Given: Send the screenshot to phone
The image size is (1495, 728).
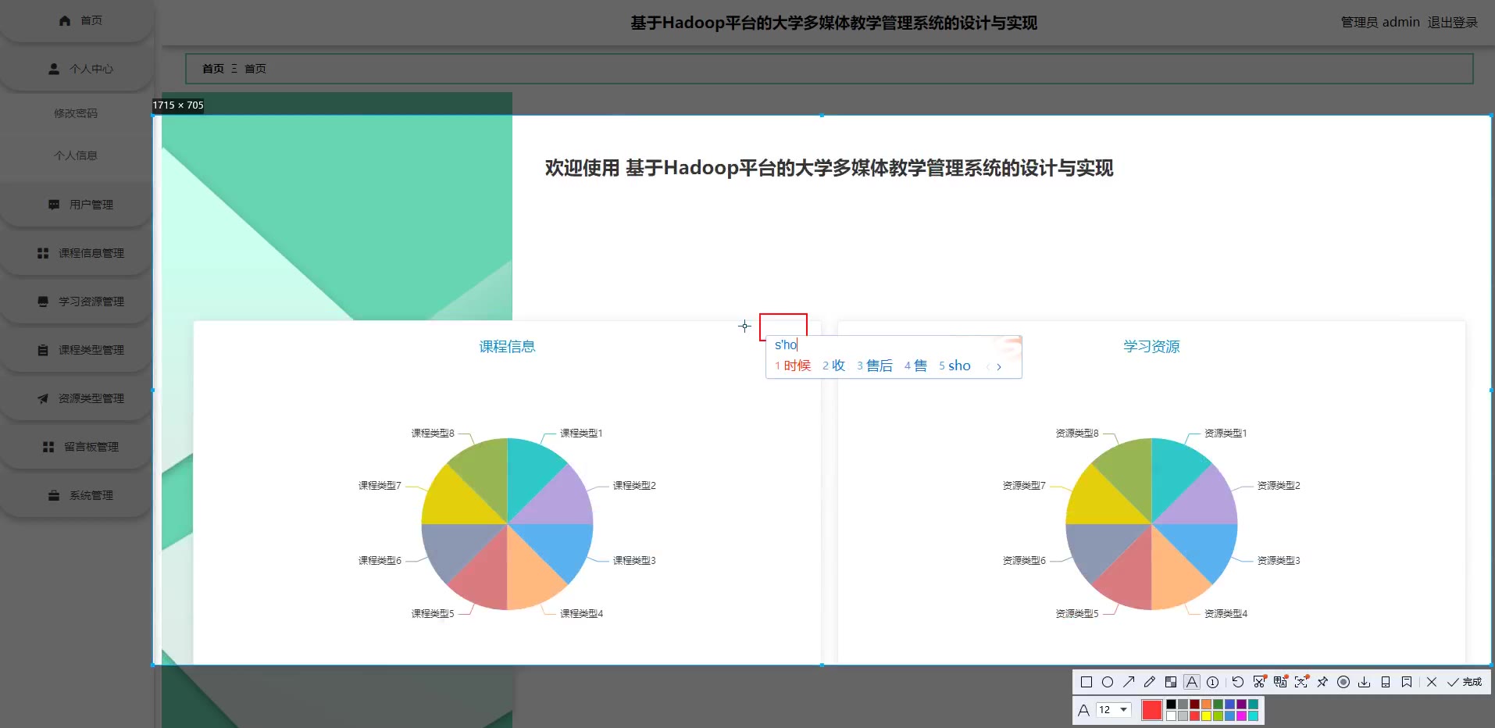Looking at the screenshot, I should click(1386, 682).
